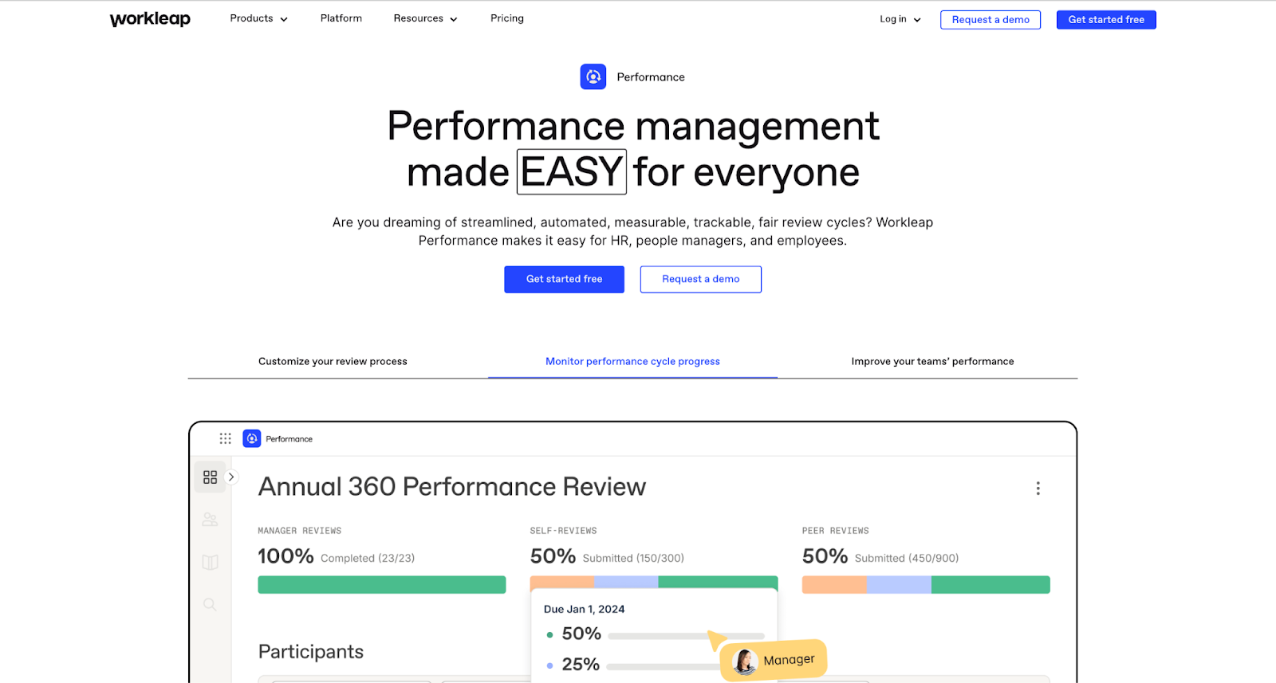The height and width of the screenshot is (683, 1276).
Task: Click the 50% green progress row in tooltip
Action: point(654,634)
